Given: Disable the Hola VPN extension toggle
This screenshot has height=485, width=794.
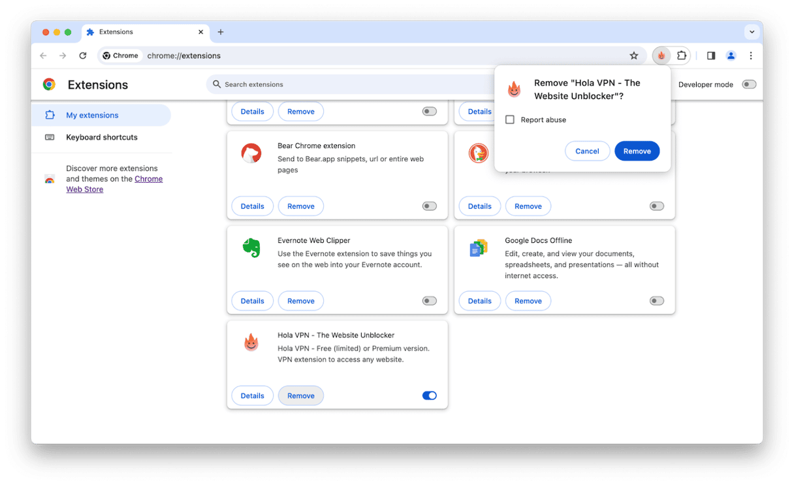Looking at the screenshot, I should 429,396.
